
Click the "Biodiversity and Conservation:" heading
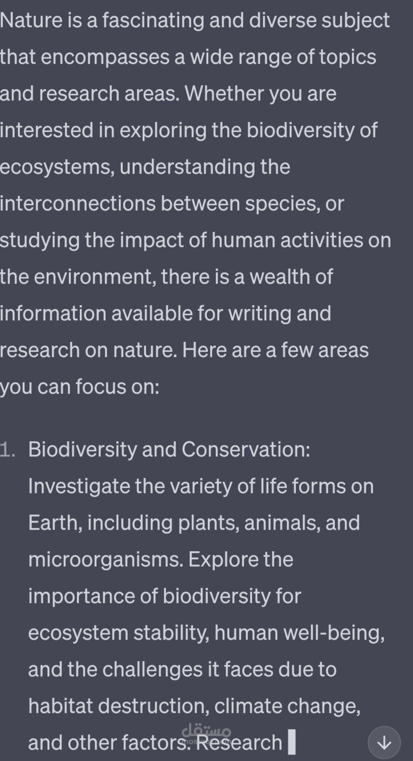tap(169, 450)
